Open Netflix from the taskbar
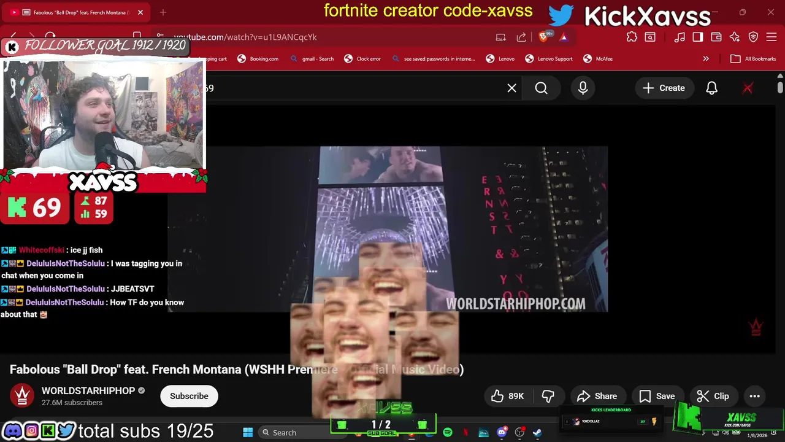 point(465,433)
